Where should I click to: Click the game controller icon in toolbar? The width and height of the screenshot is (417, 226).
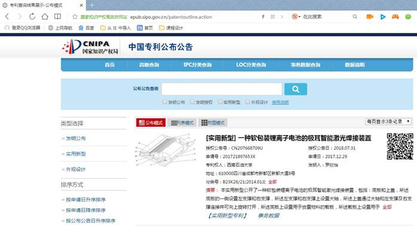[395, 17]
